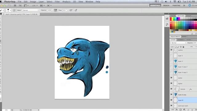
Task: Show Layer 5 visibility box
Action: click(x=171, y=55)
